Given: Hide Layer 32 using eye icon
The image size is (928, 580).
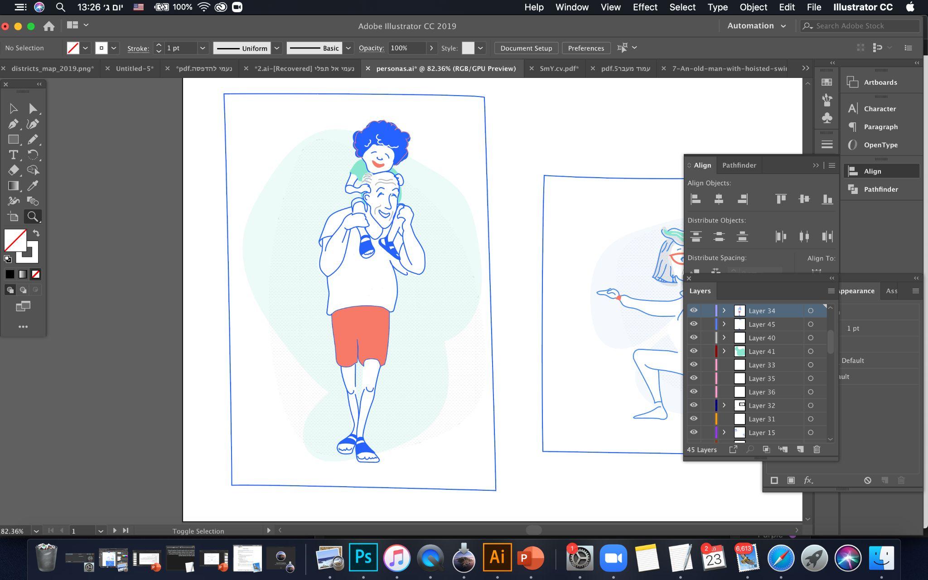Looking at the screenshot, I should tap(694, 405).
